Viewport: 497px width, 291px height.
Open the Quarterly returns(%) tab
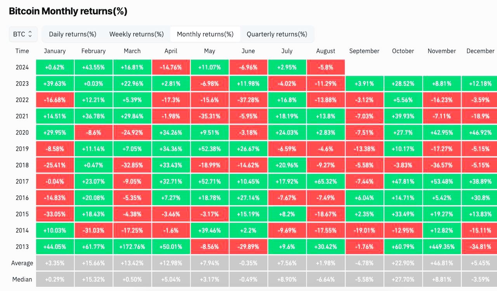[277, 34]
